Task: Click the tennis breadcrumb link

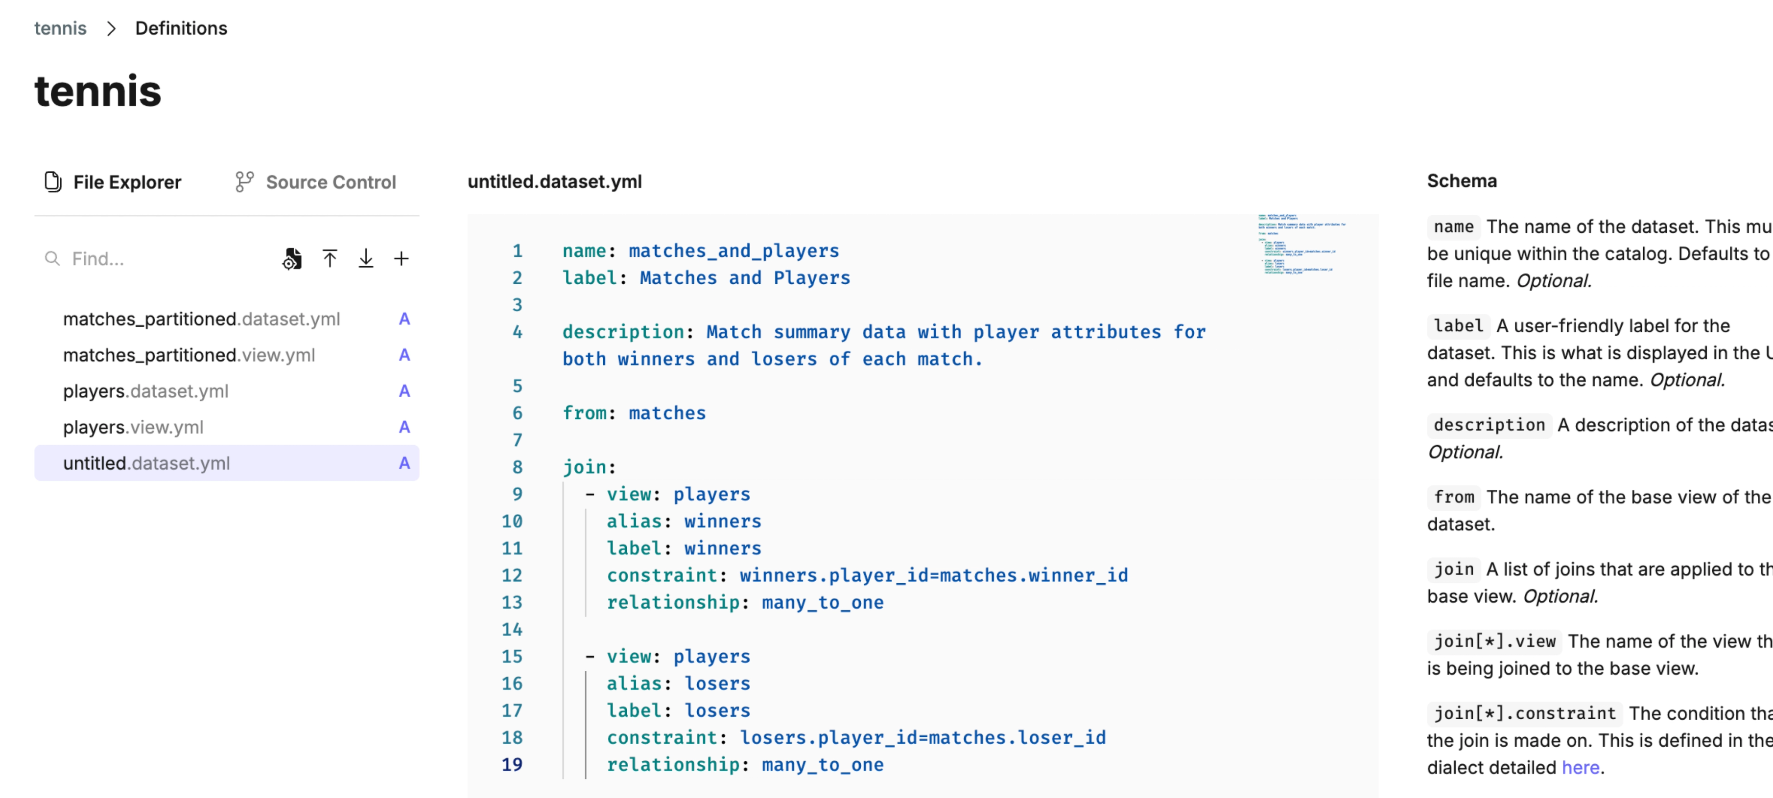Action: (x=61, y=28)
